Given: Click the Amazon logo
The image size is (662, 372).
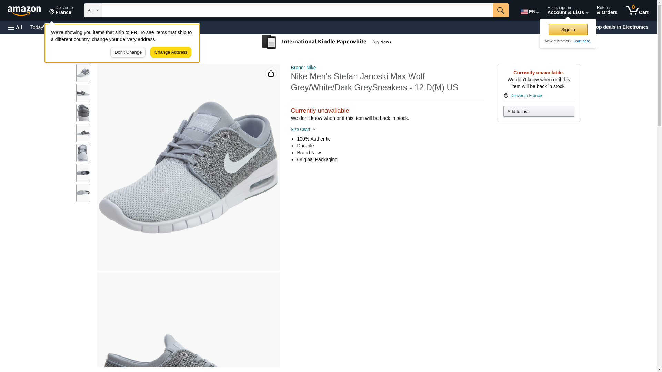Looking at the screenshot, I should click(x=24, y=11).
